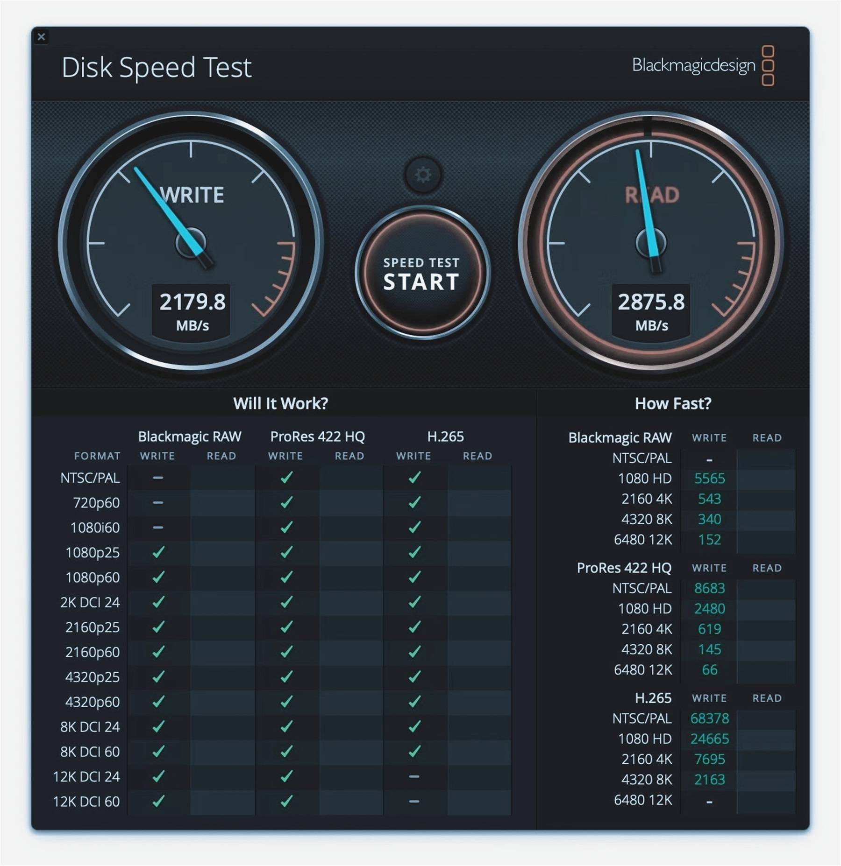This screenshot has height=866, width=841.
Task: Click Blackmagic RAW write checkmark for 4320p25
Action: point(158,677)
